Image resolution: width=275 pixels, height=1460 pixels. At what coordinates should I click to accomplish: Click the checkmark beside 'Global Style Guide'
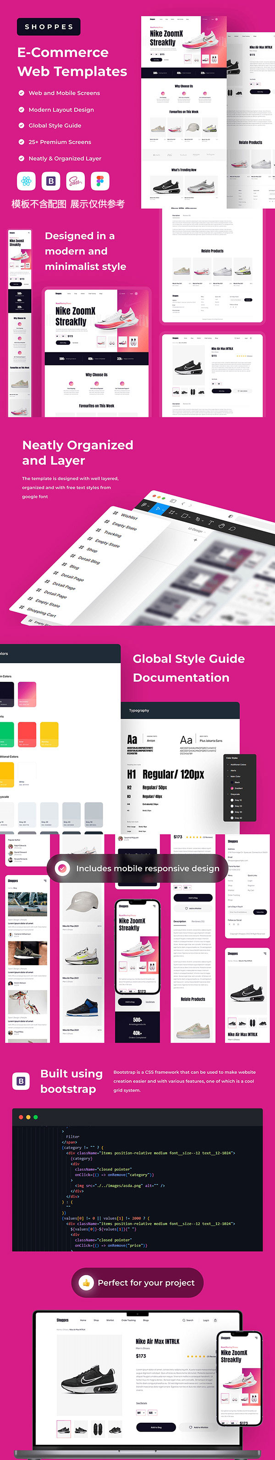(x=22, y=126)
